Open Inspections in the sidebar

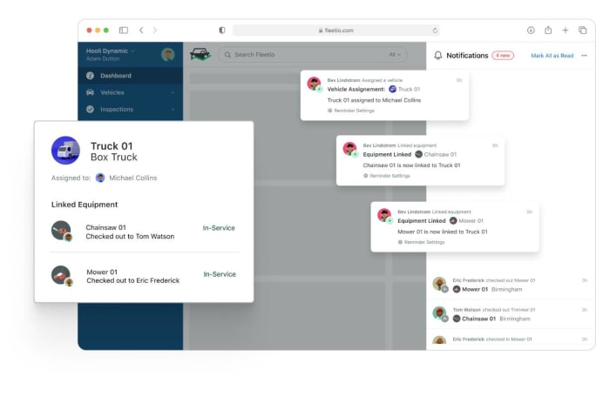(x=117, y=110)
